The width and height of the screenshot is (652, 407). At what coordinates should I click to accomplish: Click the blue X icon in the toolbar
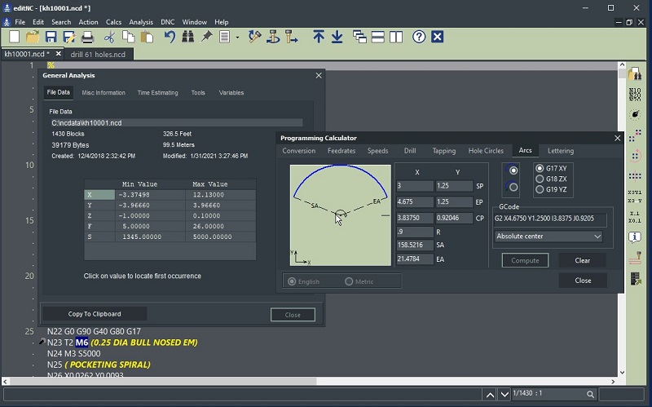pos(437,37)
